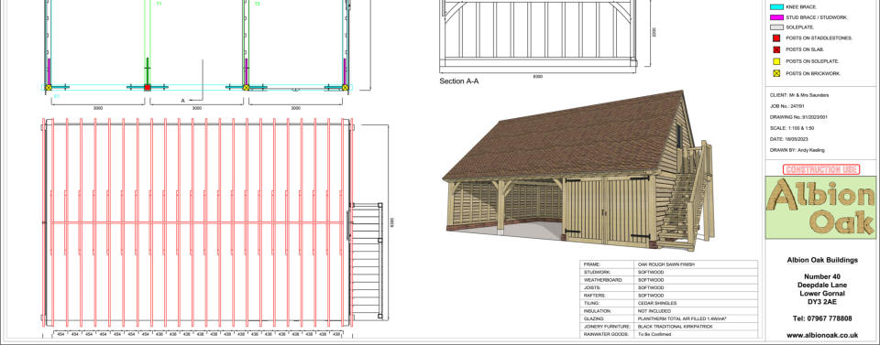Click the 'E1' label below the floor plan

pyautogui.click(x=56, y=96)
